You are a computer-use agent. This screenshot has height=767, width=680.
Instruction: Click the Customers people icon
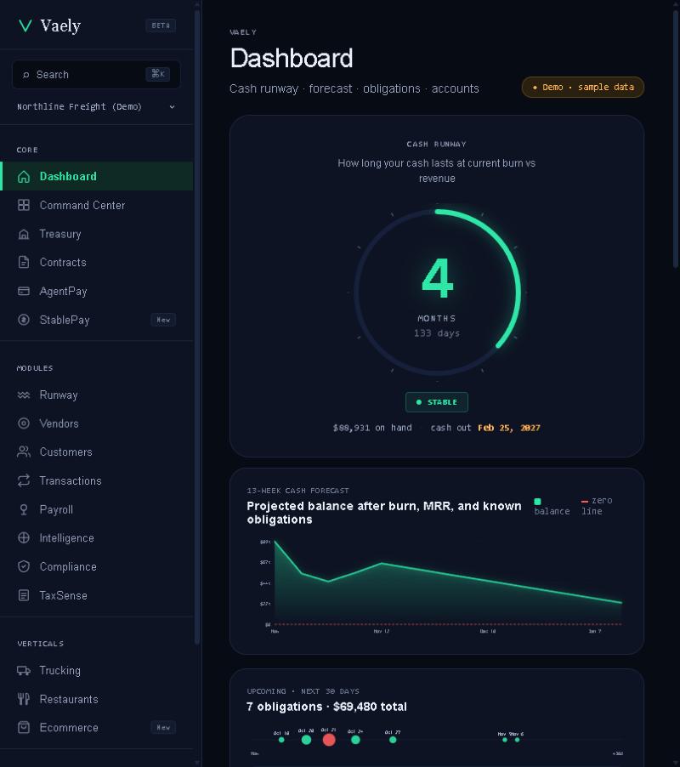24,452
